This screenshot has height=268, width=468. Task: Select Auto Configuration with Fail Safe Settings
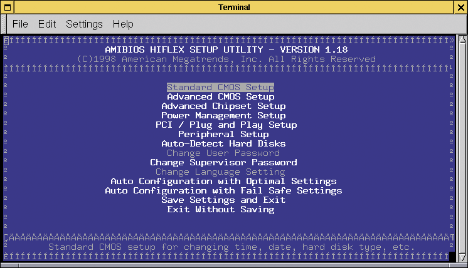(x=223, y=190)
